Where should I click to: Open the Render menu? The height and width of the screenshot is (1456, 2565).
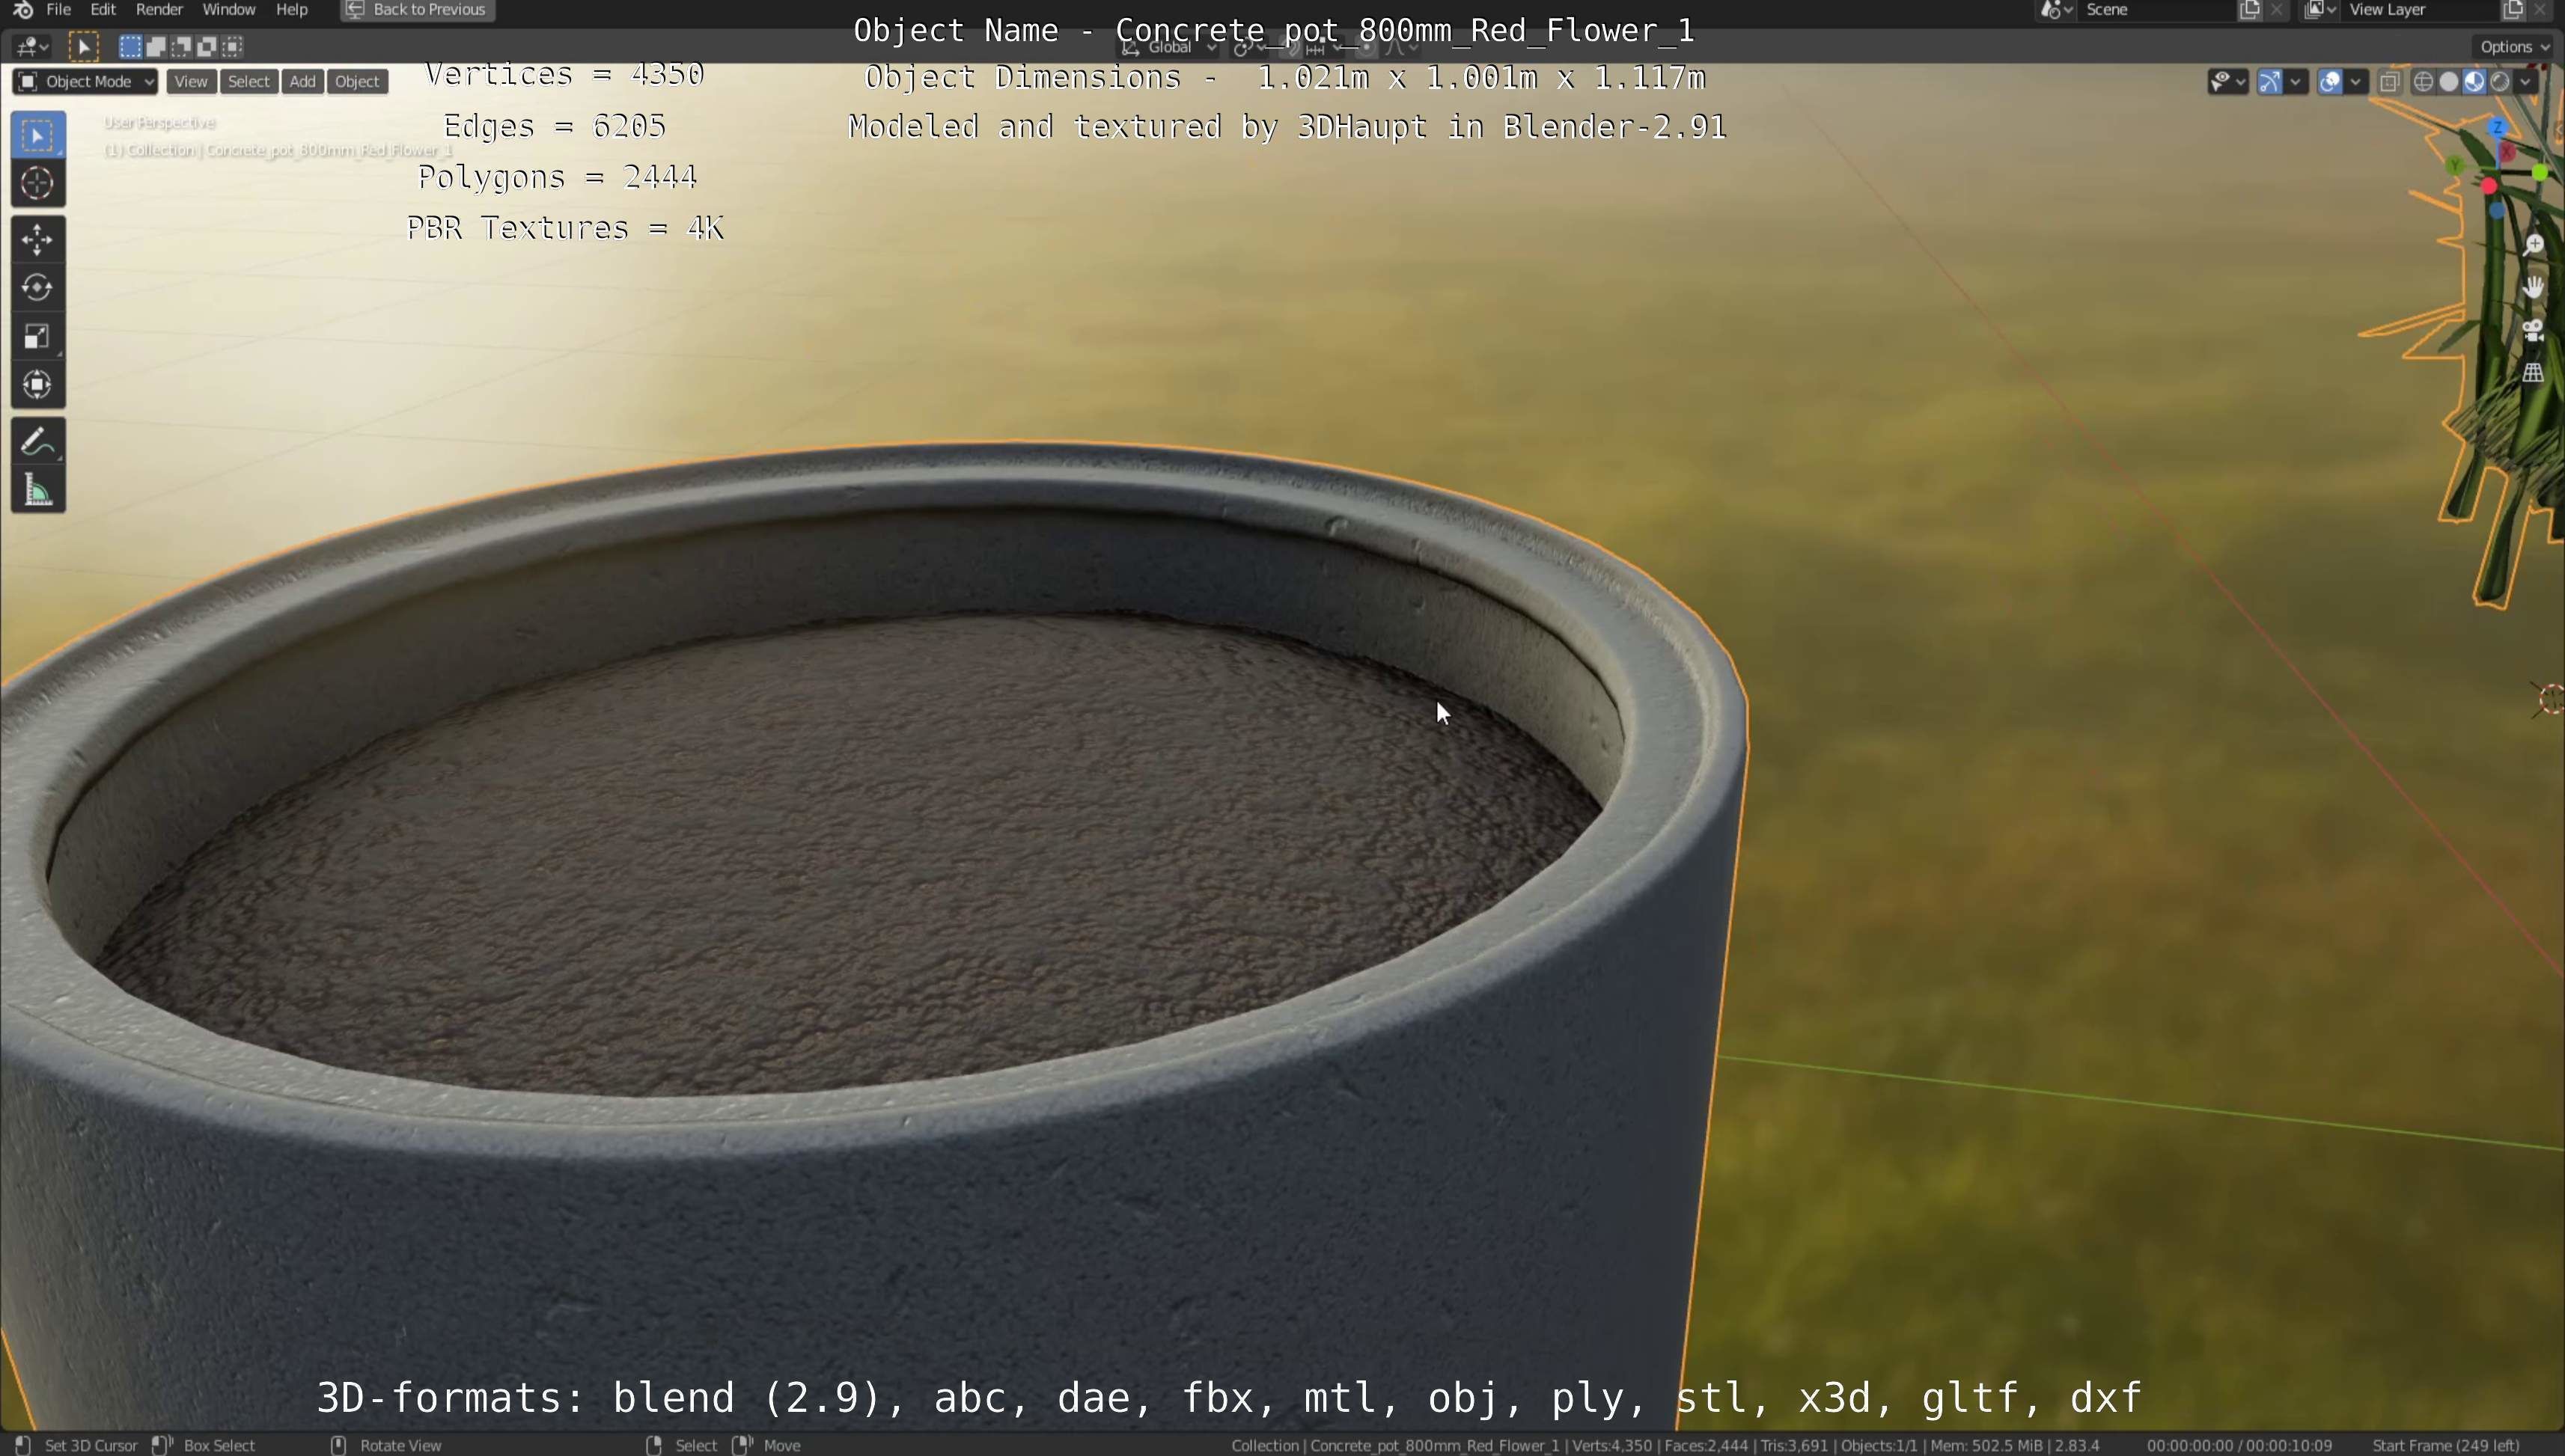click(159, 10)
